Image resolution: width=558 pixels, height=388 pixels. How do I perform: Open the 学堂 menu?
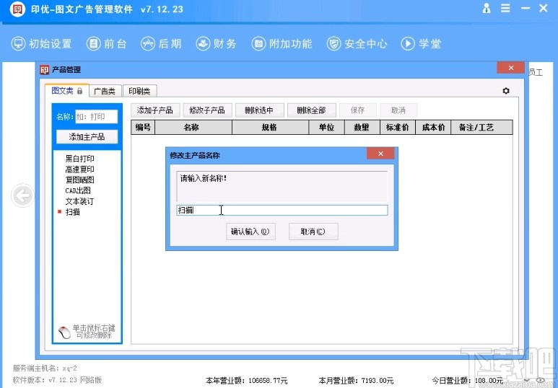(x=421, y=44)
